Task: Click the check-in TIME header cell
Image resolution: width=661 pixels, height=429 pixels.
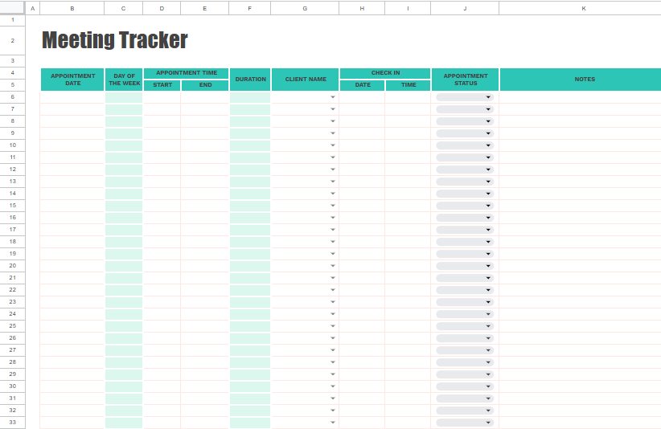Action: [408, 85]
